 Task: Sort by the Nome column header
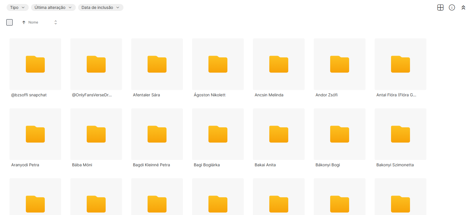click(33, 22)
